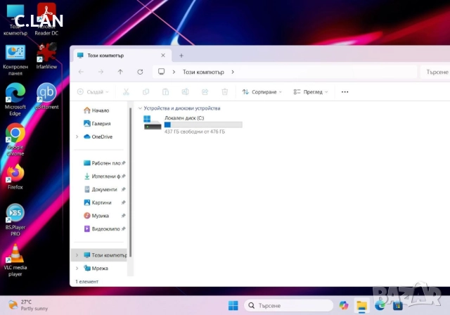This screenshot has height=315, width=450.
Task: Open the Windows Start menu
Action: coord(233,306)
